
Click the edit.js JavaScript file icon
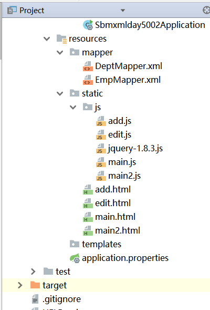[101, 134]
